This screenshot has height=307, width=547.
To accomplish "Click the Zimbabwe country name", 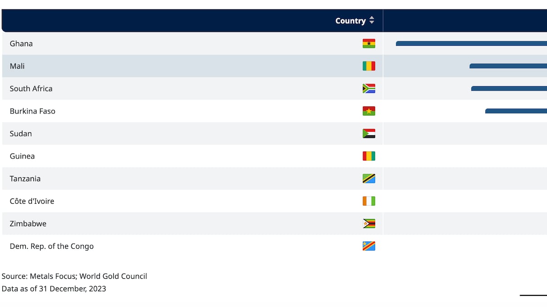I will 28,224.
